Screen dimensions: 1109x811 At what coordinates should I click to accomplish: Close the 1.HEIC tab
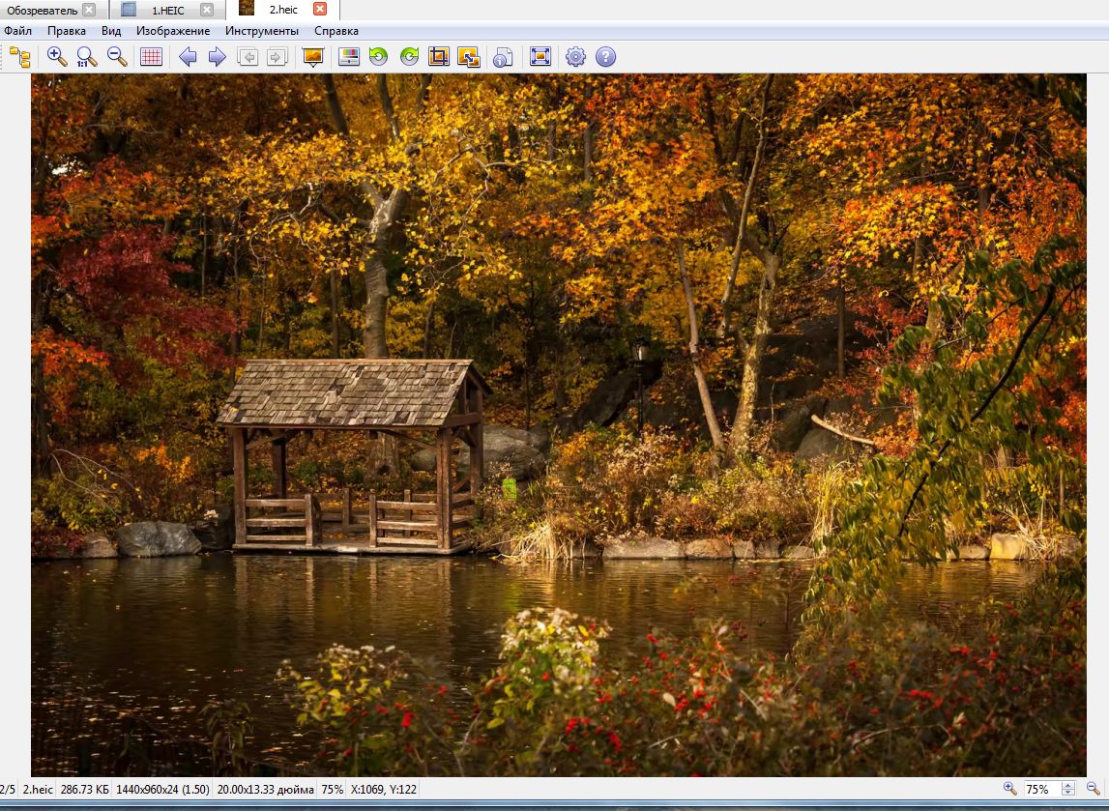coord(207,10)
